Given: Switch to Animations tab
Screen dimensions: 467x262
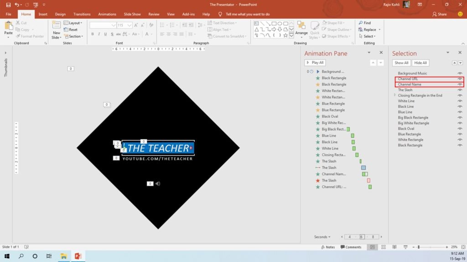Looking at the screenshot, I should pos(107,14).
